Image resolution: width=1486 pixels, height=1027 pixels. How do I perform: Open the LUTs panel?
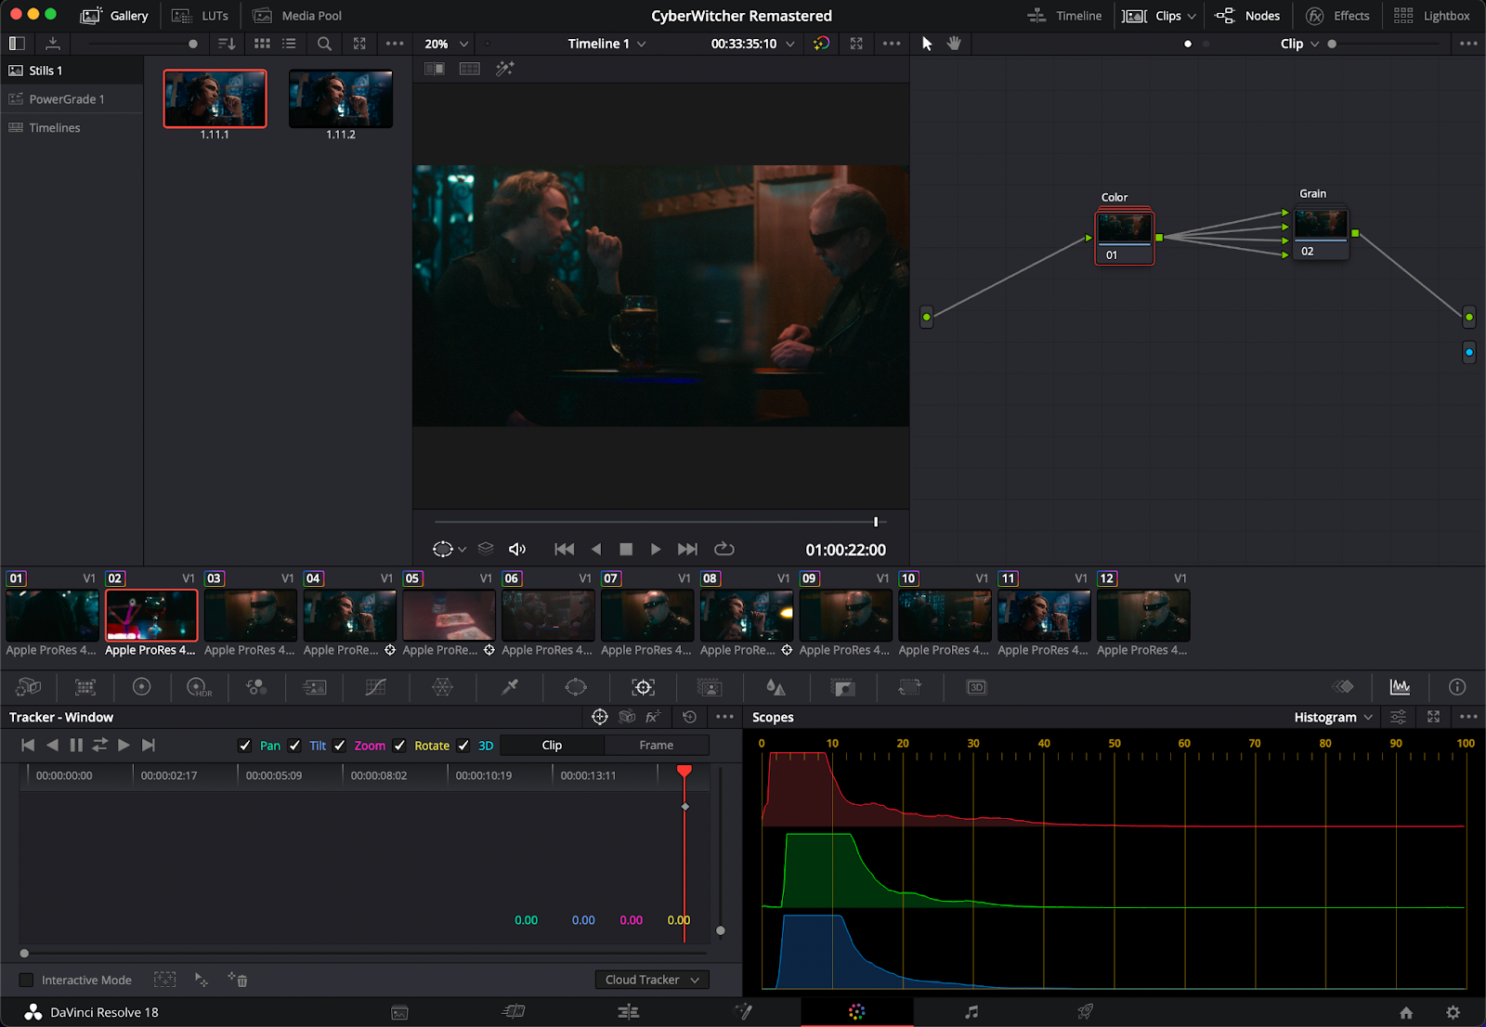(201, 16)
